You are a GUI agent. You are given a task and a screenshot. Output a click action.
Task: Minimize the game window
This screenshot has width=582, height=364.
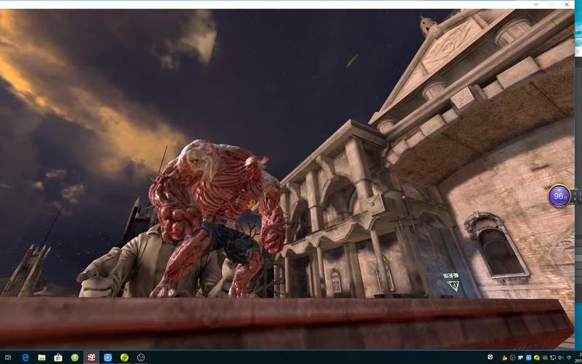536,4
